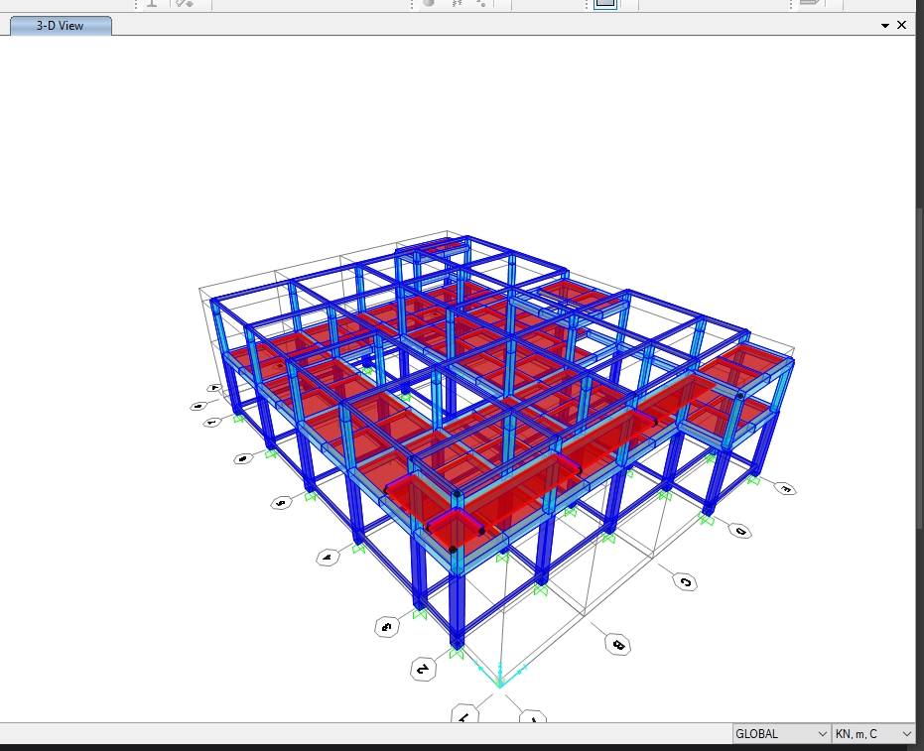Click the T-shaped toolbar icon at top left
This screenshot has height=751, width=924.
coord(152,4)
